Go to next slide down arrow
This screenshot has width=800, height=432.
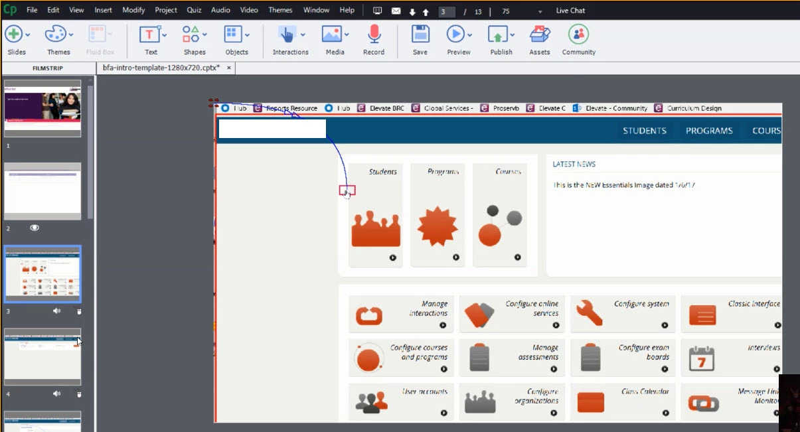tap(412, 12)
